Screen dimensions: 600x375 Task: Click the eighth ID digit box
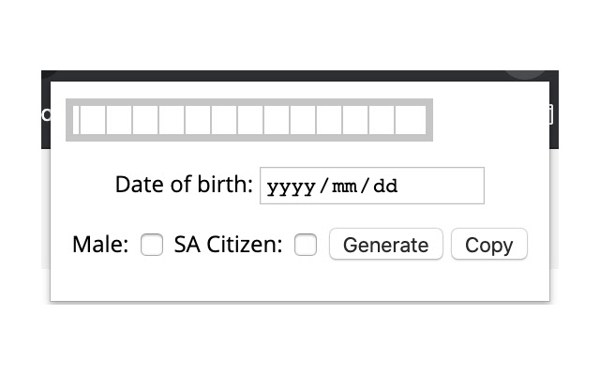tap(277, 120)
